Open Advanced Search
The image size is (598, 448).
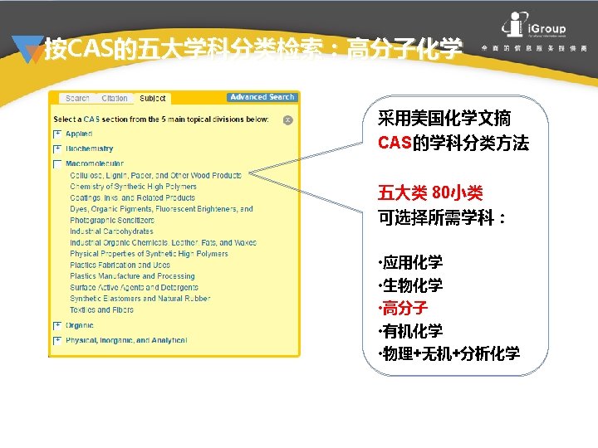[x=262, y=97]
